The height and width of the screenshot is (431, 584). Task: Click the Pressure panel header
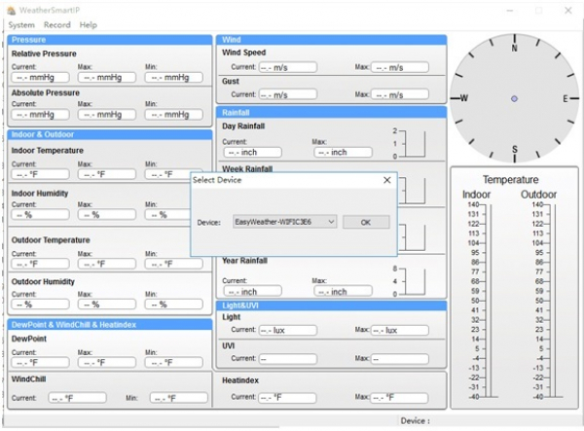pyautogui.click(x=109, y=40)
